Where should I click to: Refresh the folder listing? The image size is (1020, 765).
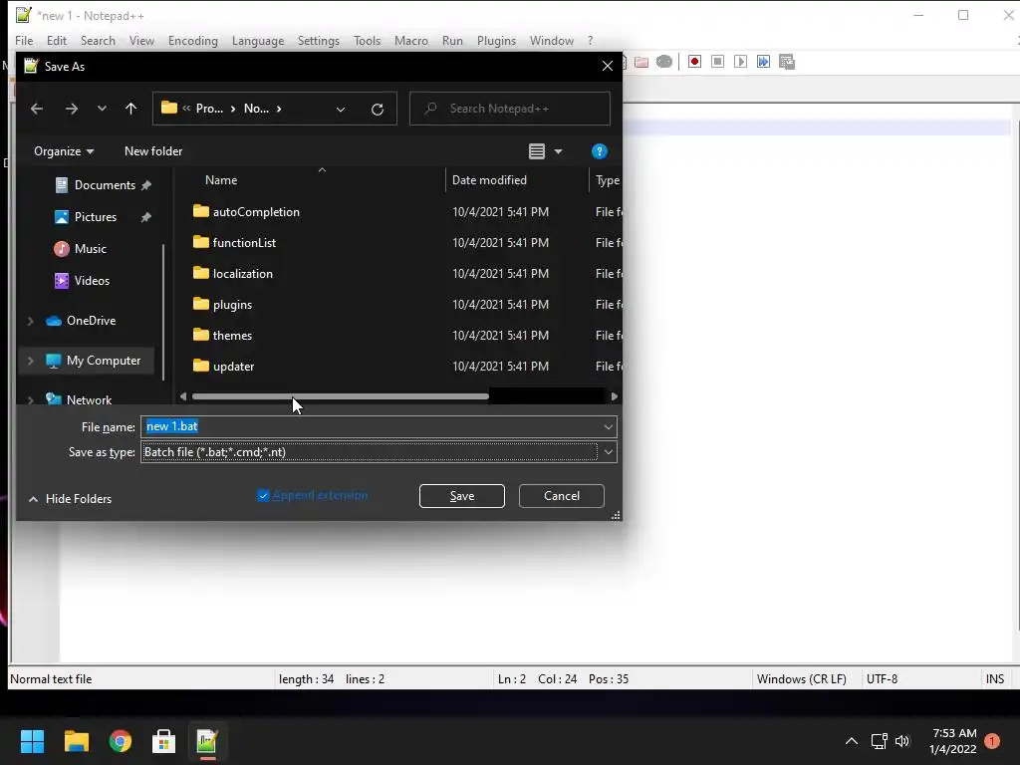click(378, 109)
